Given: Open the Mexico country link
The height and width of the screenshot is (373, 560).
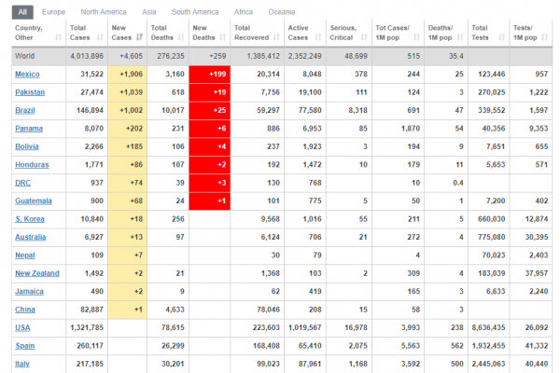Looking at the screenshot, I should pos(27,75).
